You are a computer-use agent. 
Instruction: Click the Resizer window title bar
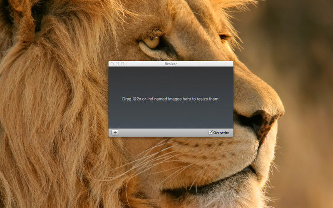[171, 64]
